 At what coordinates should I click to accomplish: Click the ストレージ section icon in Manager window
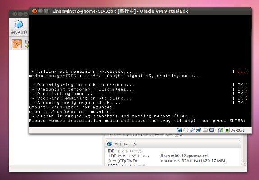109,144
